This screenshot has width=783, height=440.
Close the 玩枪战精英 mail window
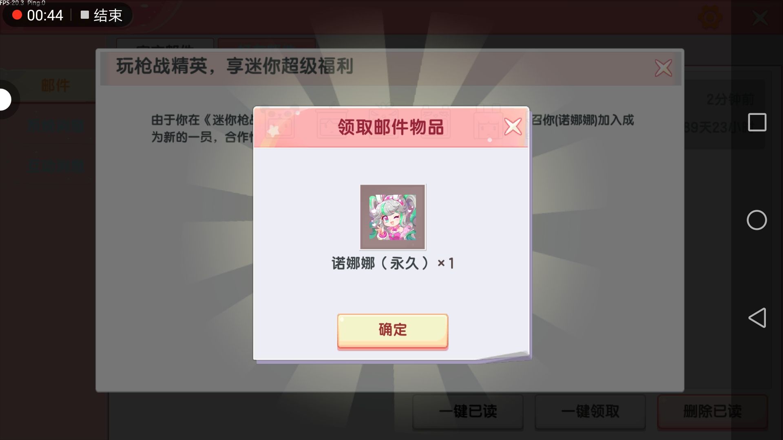[x=663, y=68]
